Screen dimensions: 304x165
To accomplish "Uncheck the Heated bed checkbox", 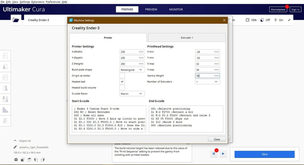I will click(122, 82).
